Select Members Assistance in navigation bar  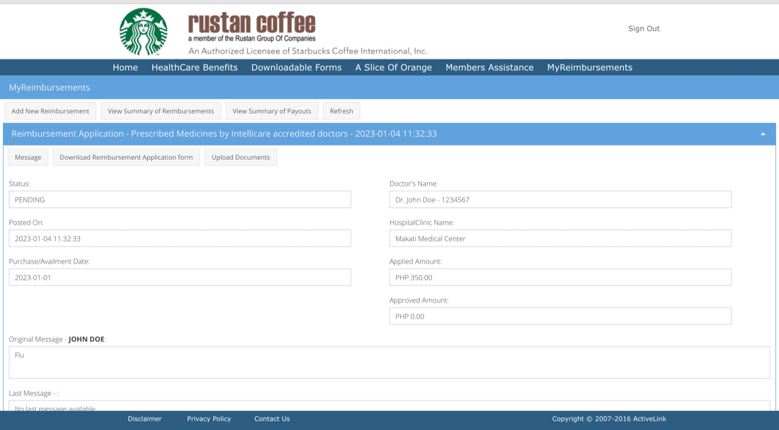pyautogui.click(x=489, y=68)
